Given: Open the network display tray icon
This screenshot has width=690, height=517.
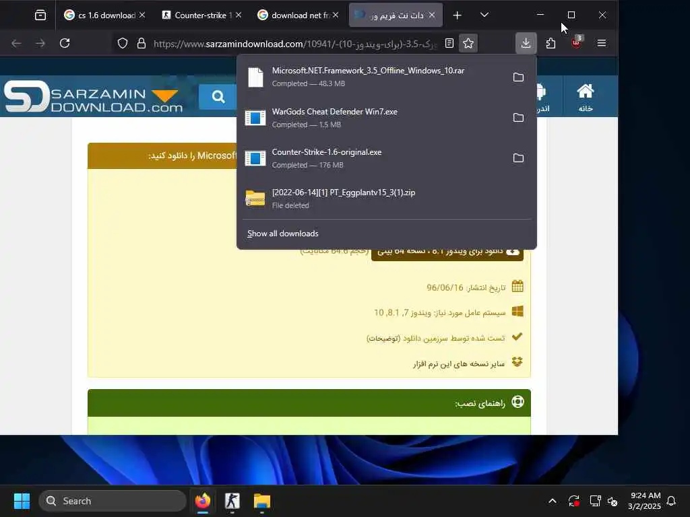Looking at the screenshot, I should (595, 501).
